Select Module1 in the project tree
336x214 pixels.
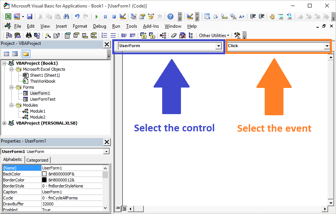38,111
